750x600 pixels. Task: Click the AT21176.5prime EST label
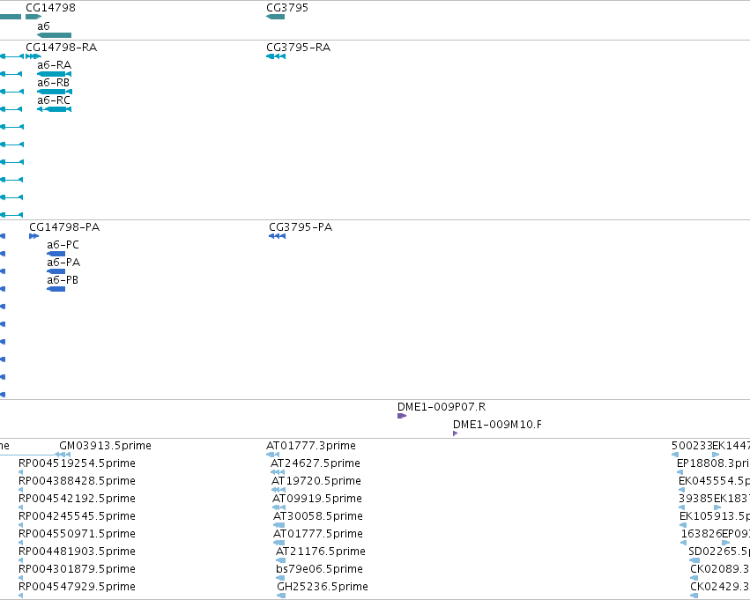tap(321, 552)
